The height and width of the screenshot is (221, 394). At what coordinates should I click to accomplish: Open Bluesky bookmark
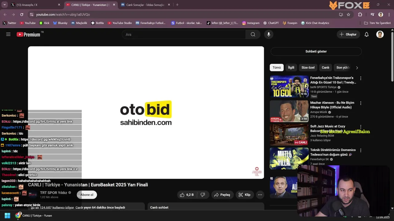pos(60,23)
